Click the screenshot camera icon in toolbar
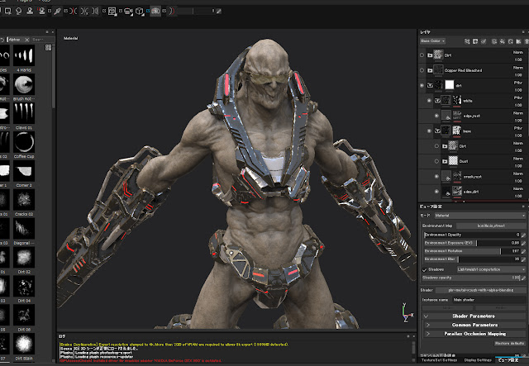 pos(155,11)
